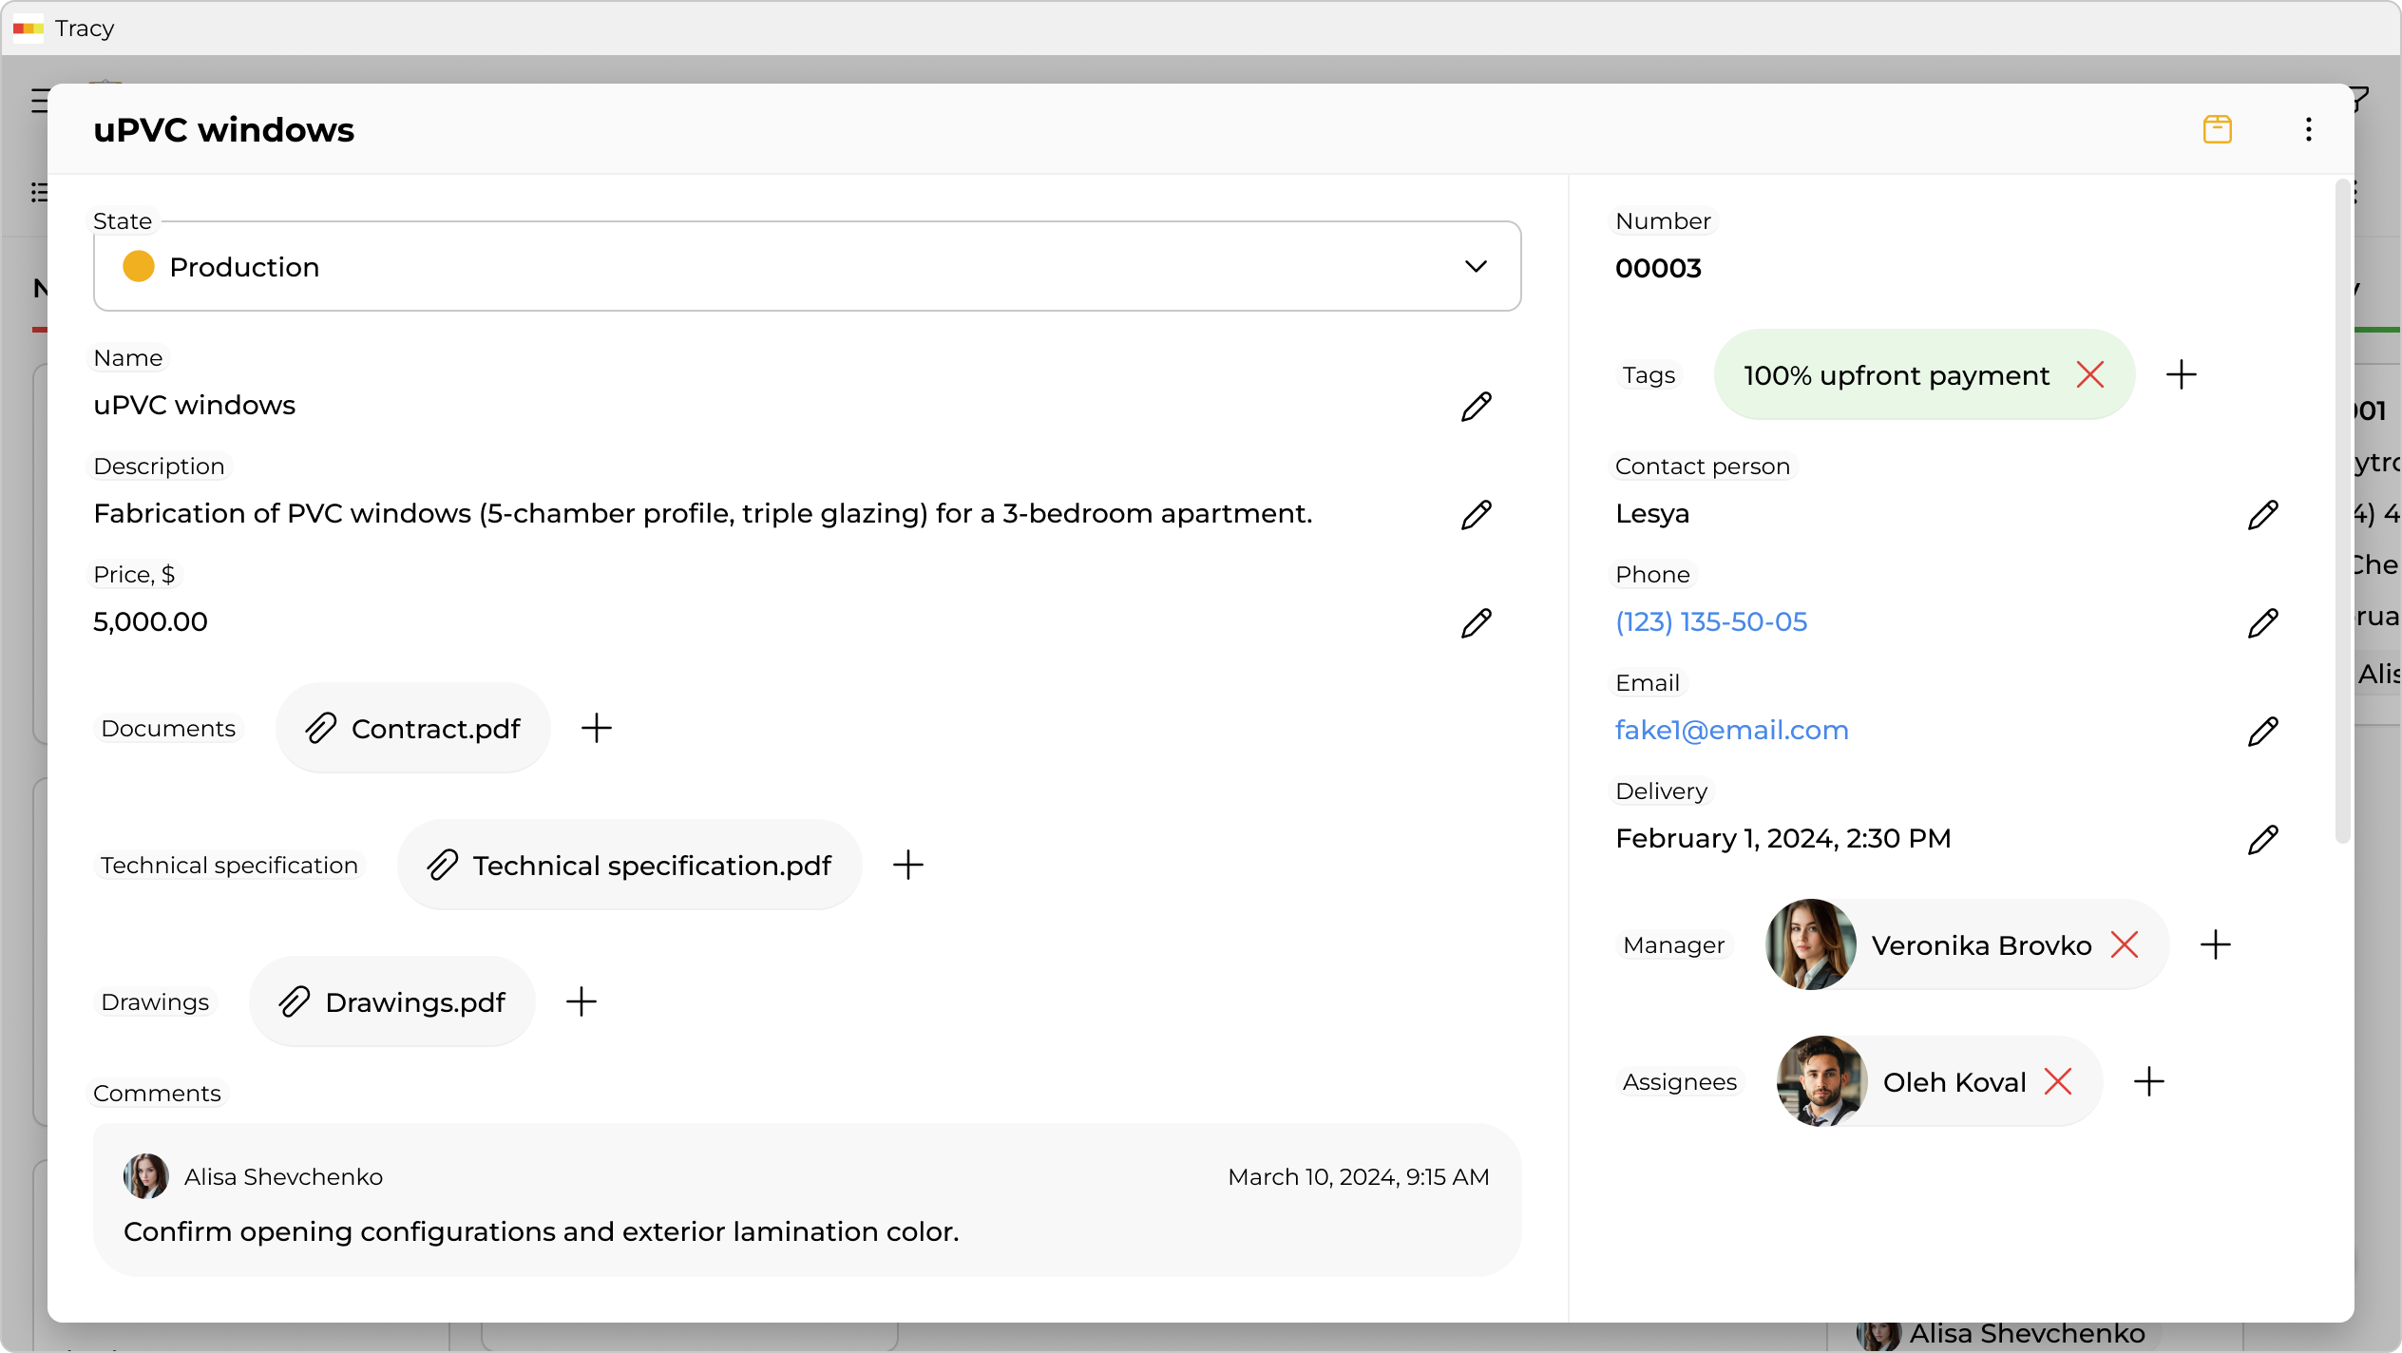Click the yellow Production state color dot
This screenshot has height=1353, width=2402.
pyautogui.click(x=139, y=267)
